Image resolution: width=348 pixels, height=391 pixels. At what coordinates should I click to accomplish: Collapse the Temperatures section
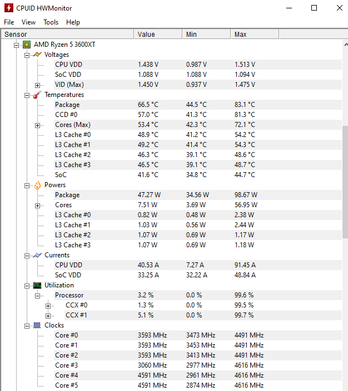click(x=27, y=95)
